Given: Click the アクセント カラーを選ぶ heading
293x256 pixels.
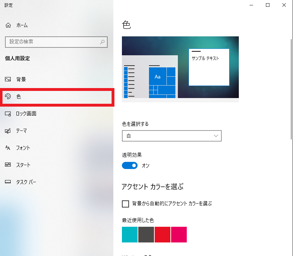Looking at the screenshot, I should pos(153,186).
